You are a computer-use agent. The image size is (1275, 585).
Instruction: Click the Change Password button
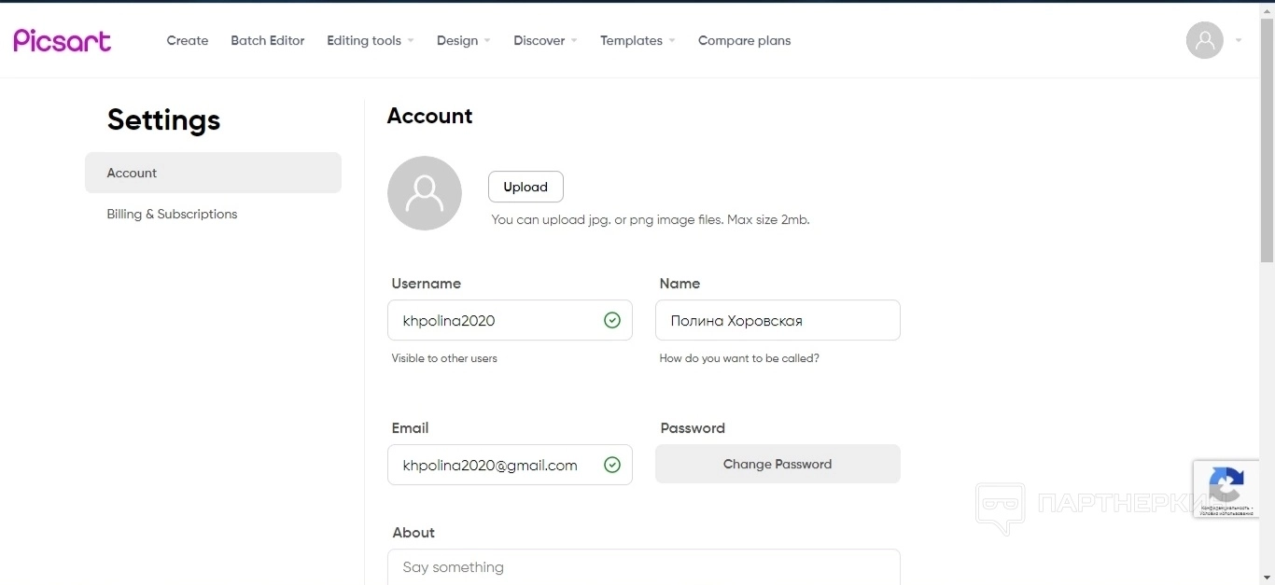[778, 464]
